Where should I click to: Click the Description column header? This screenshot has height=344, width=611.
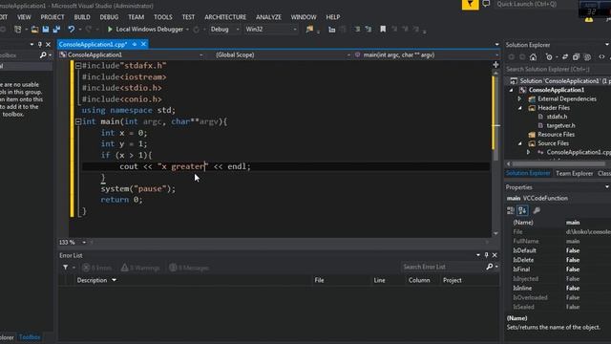point(92,280)
